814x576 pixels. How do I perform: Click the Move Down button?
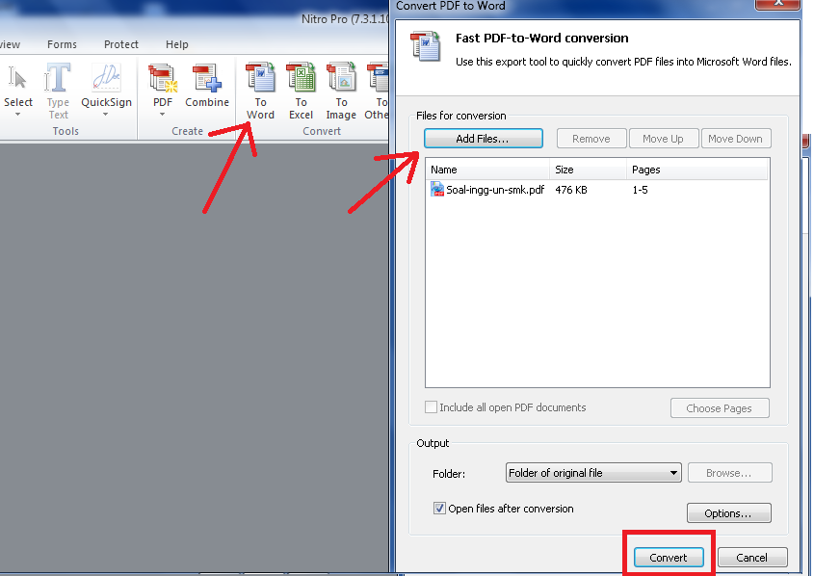736,139
